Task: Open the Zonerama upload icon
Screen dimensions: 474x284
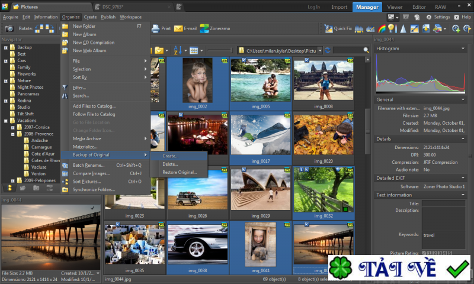Action: pyautogui.click(x=204, y=28)
